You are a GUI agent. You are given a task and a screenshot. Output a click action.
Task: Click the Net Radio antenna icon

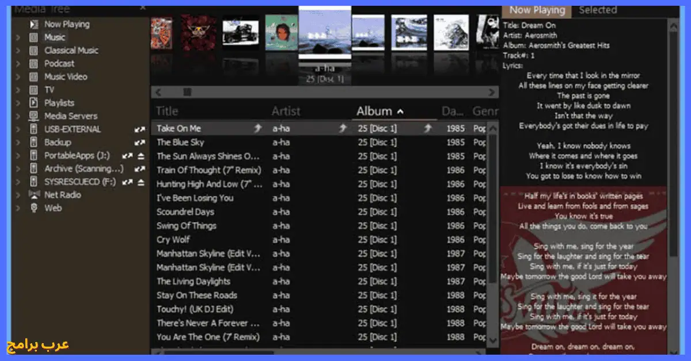pos(34,195)
